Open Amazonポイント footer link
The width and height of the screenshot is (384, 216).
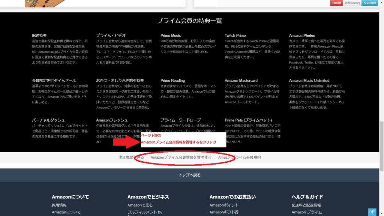tap(224, 205)
